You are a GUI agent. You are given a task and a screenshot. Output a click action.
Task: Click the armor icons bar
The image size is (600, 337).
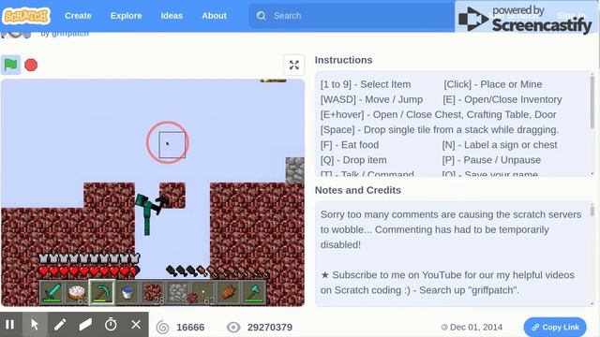click(x=89, y=258)
